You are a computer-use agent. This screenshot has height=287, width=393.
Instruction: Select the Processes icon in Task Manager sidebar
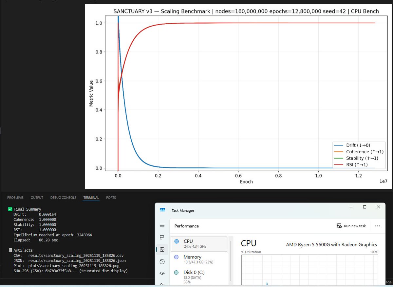point(162,237)
